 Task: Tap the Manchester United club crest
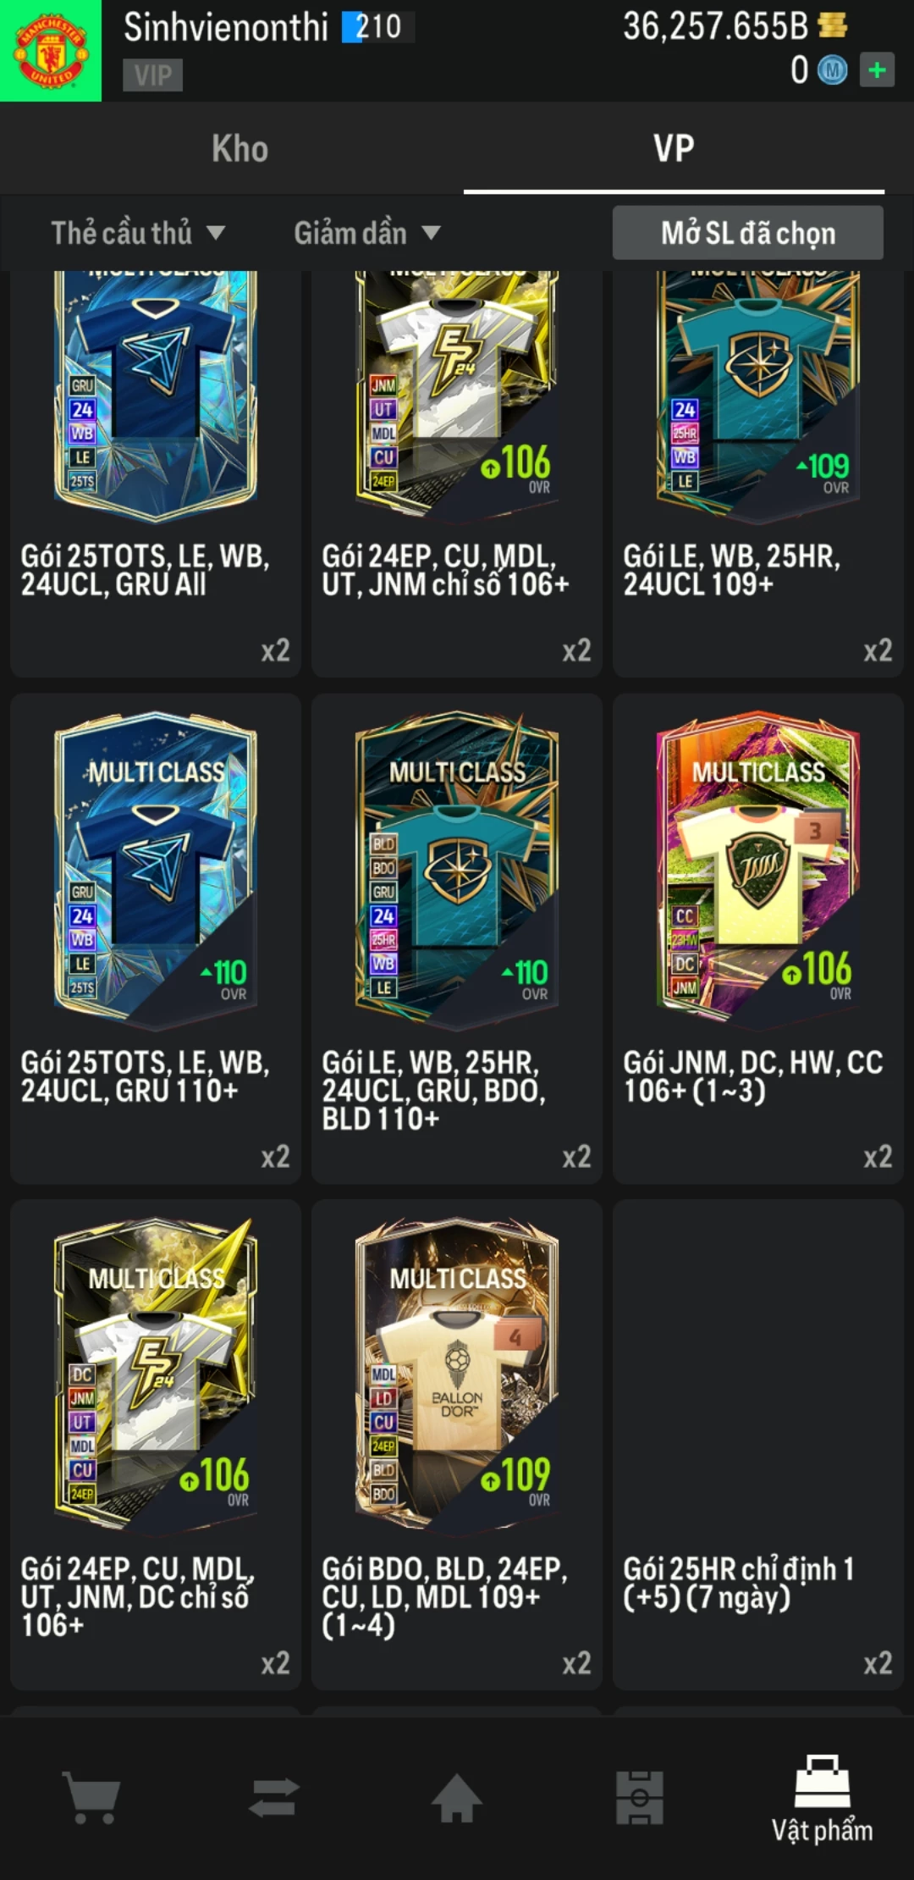coord(51,51)
